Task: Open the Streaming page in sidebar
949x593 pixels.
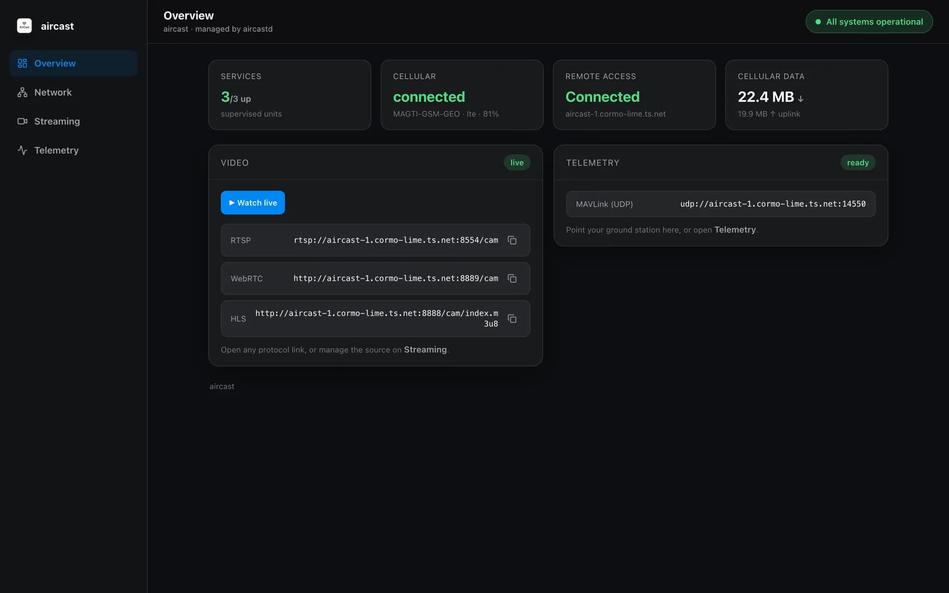Action: (73, 121)
